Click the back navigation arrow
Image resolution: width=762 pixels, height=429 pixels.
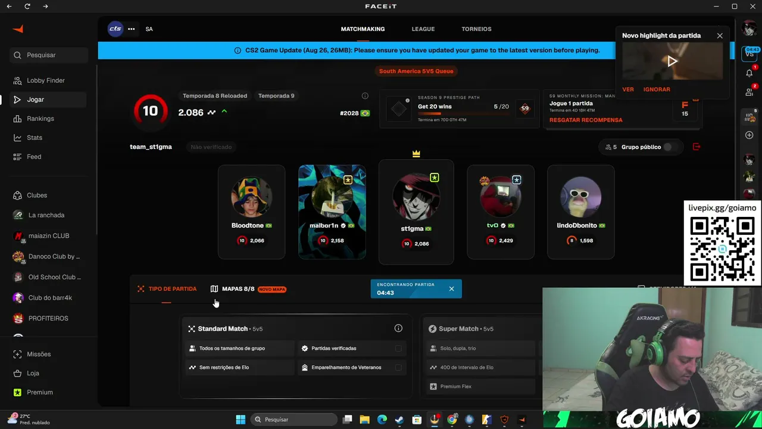point(9,6)
